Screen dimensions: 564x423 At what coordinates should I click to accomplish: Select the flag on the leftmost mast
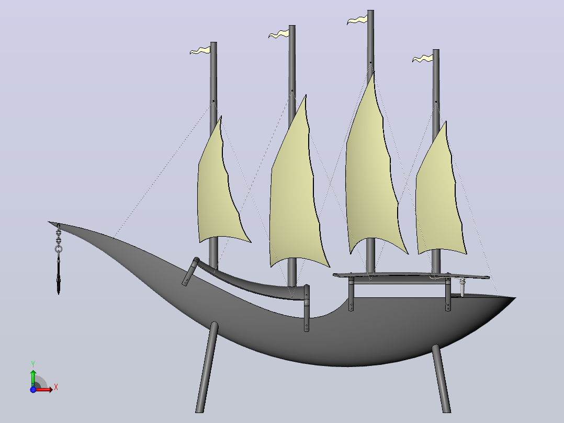200,50
